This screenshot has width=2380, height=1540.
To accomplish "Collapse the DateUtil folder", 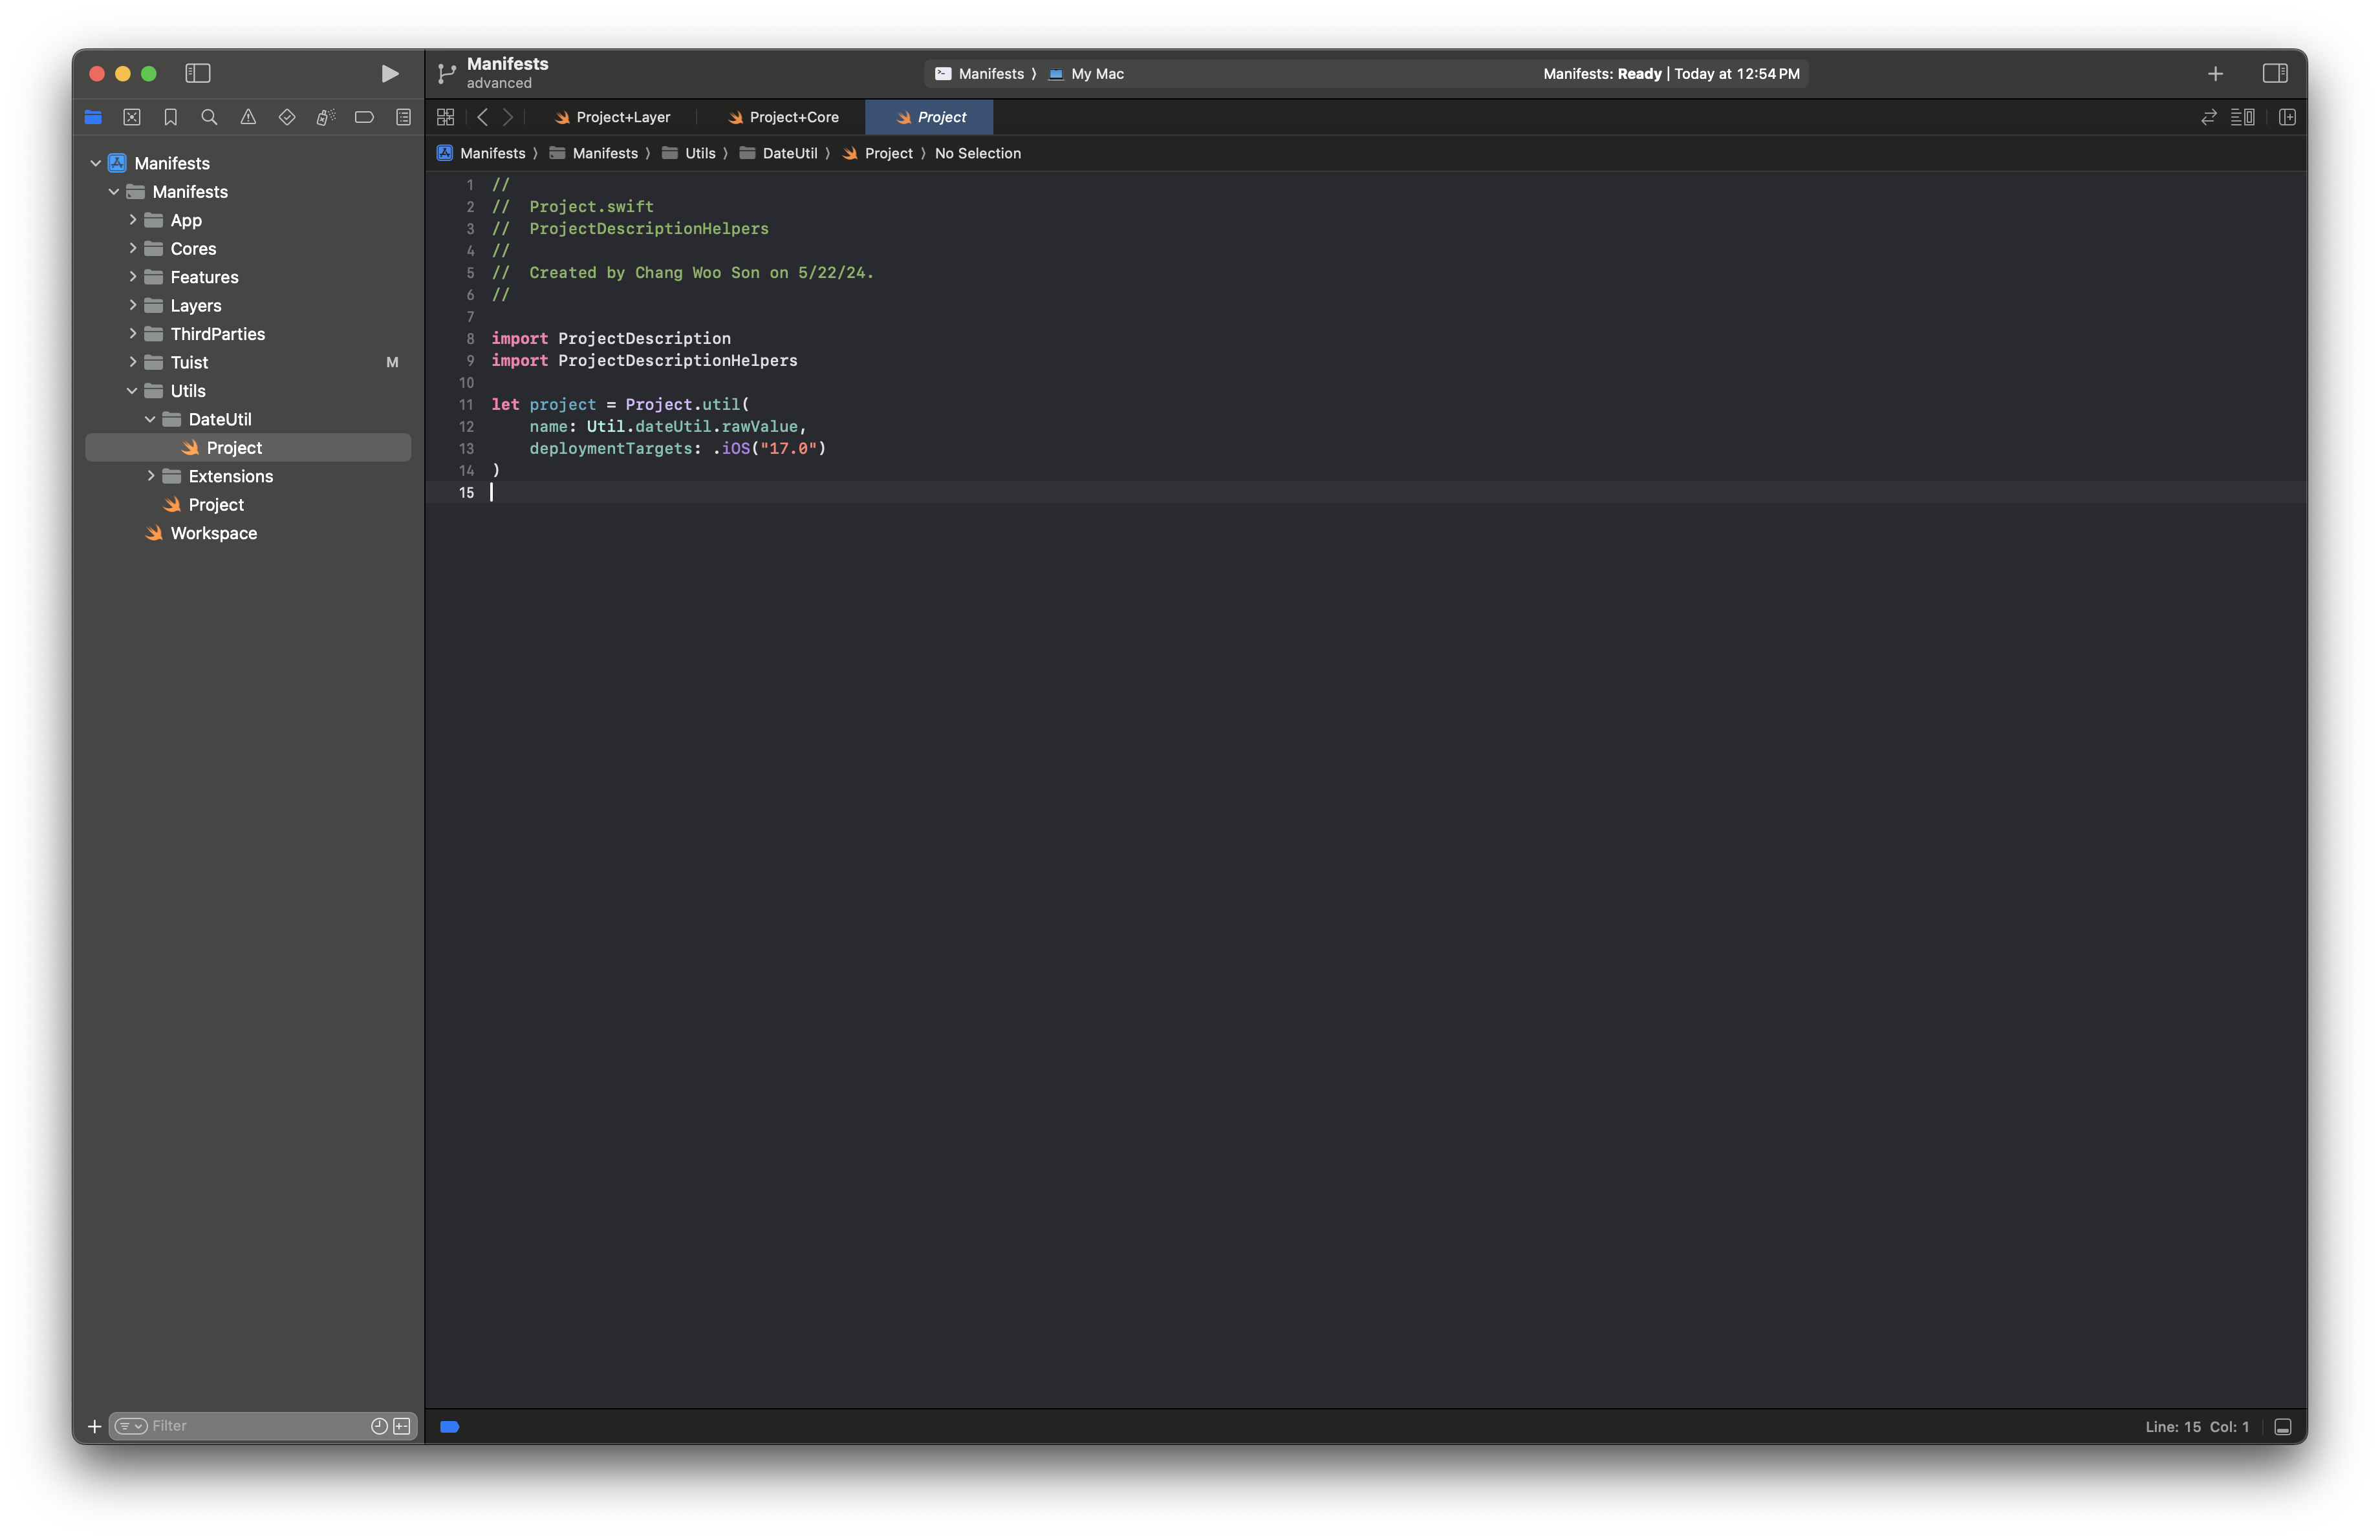I will pos(150,419).
